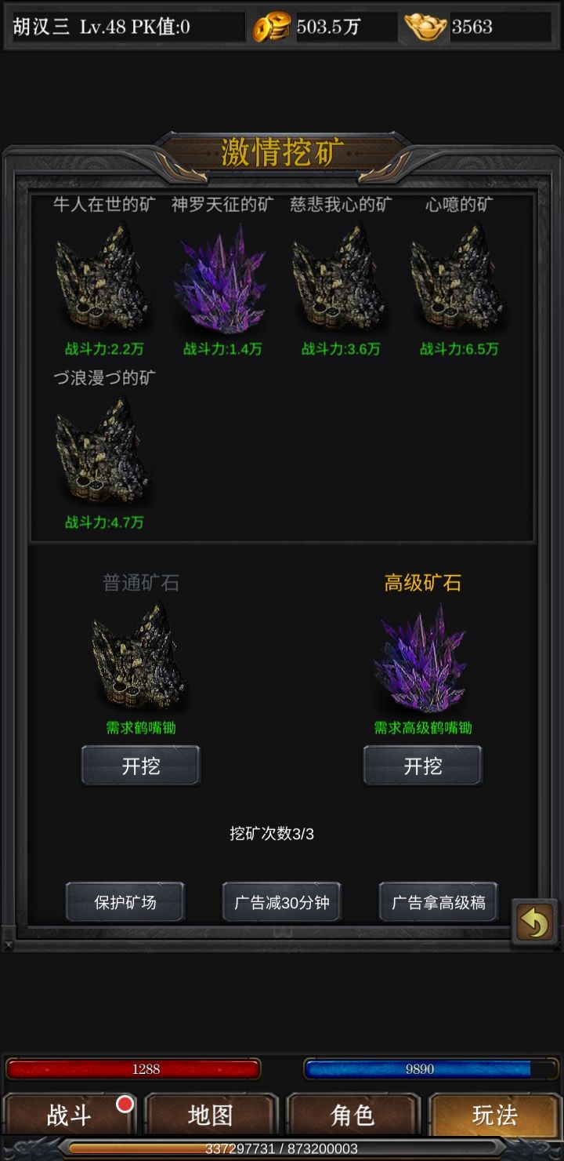Viewport: 564px width, 1161px height.
Task: Start digging 普通矿石 with 开挖
Action: click(x=141, y=766)
